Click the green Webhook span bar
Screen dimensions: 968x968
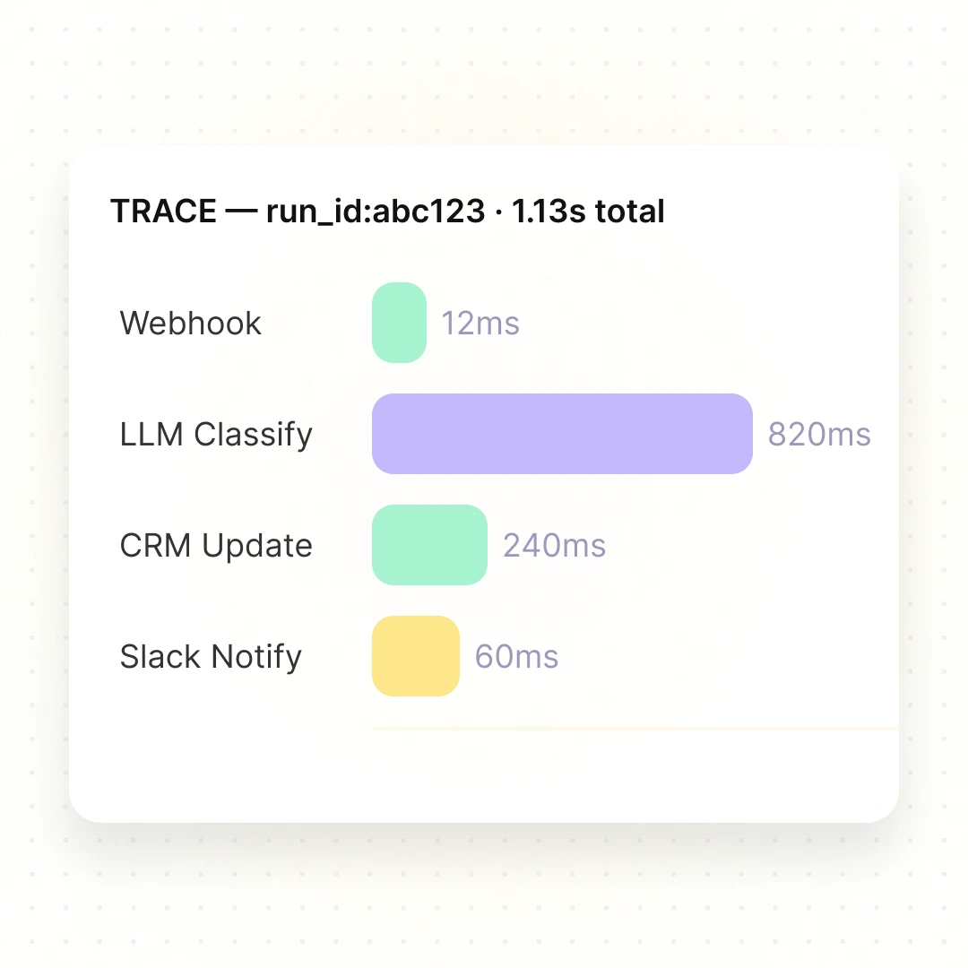(399, 323)
